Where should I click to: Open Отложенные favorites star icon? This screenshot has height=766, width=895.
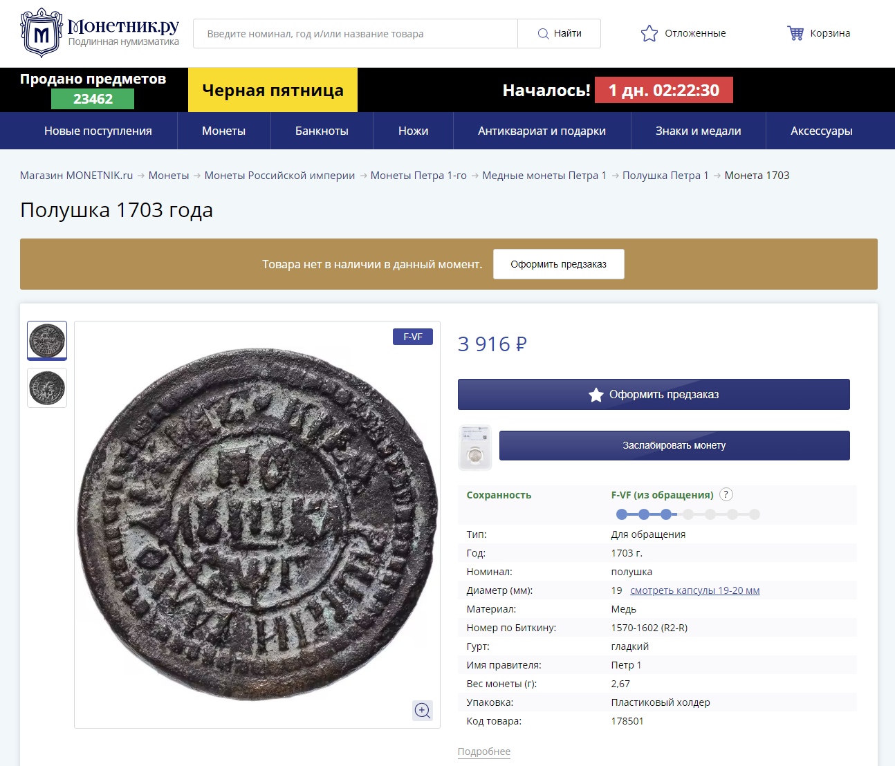coord(649,33)
